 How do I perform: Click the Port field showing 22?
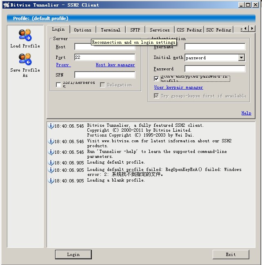tap(105, 57)
